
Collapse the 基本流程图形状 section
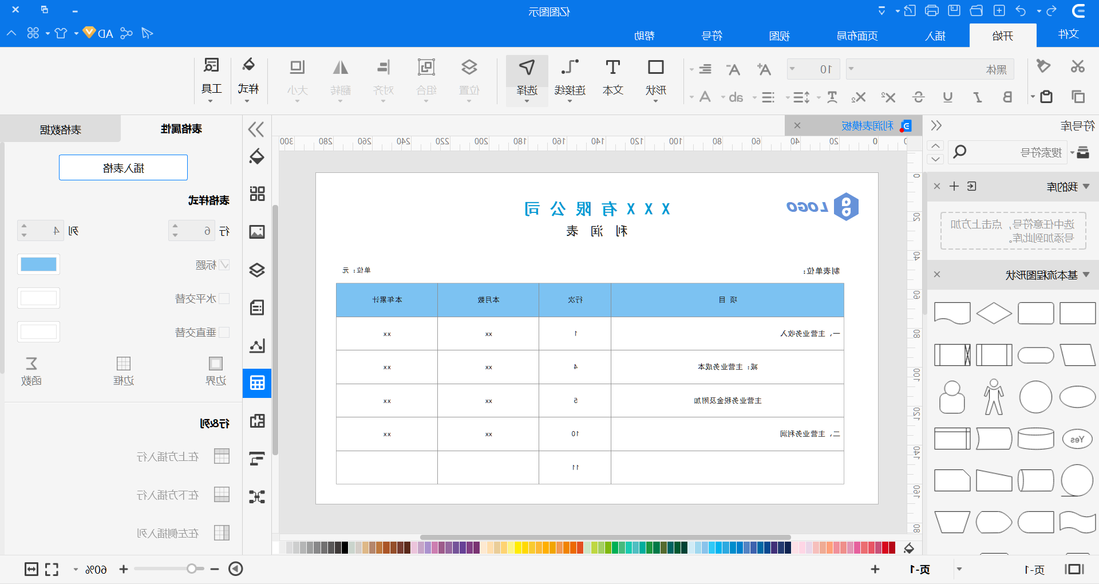tap(1086, 275)
